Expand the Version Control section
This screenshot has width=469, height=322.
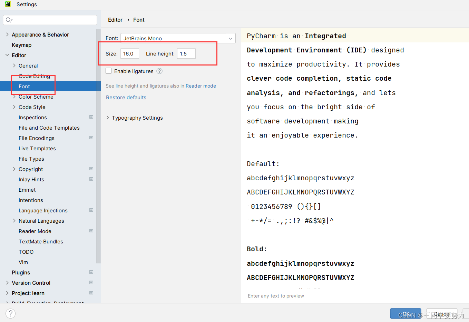7,283
